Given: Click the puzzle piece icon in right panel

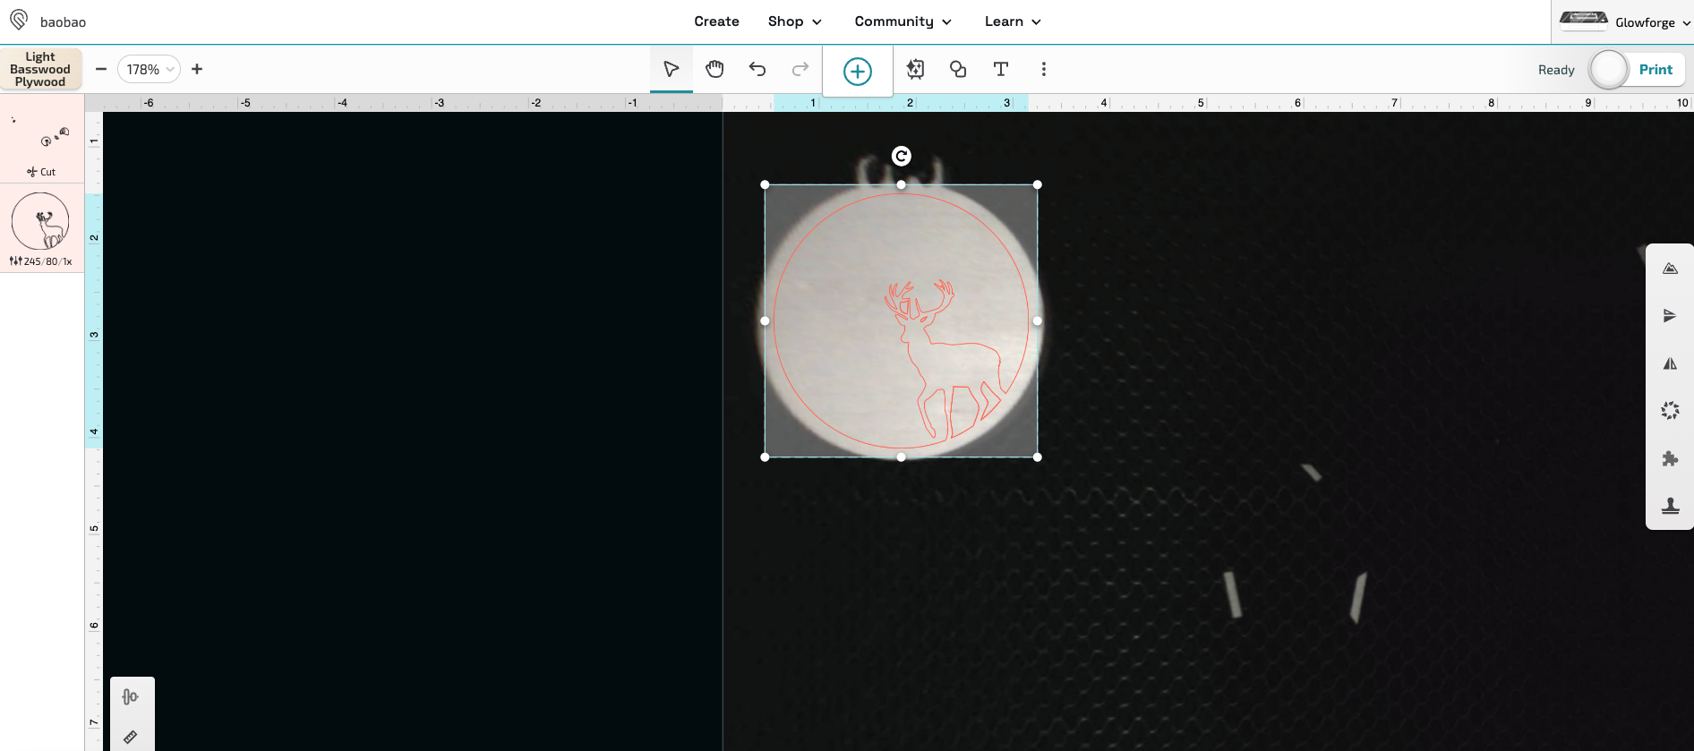Looking at the screenshot, I should click(1670, 458).
